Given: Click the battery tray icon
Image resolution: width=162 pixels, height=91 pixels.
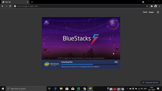Looking at the screenshot, I should [136, 89].
